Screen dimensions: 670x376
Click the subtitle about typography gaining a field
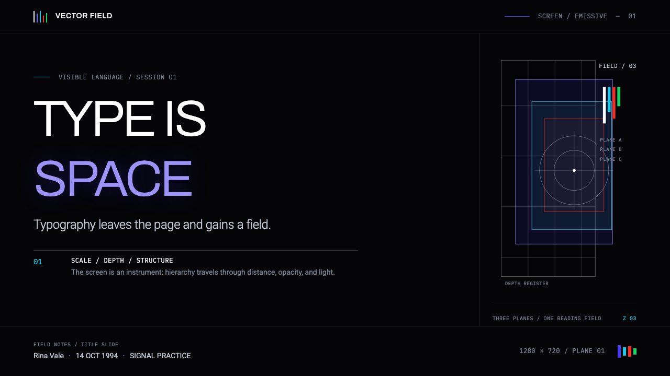click(152, 225)
